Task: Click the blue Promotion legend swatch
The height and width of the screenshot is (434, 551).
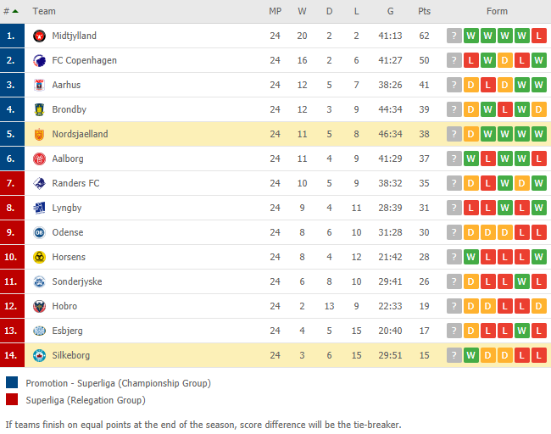Action: click(12, 382)
